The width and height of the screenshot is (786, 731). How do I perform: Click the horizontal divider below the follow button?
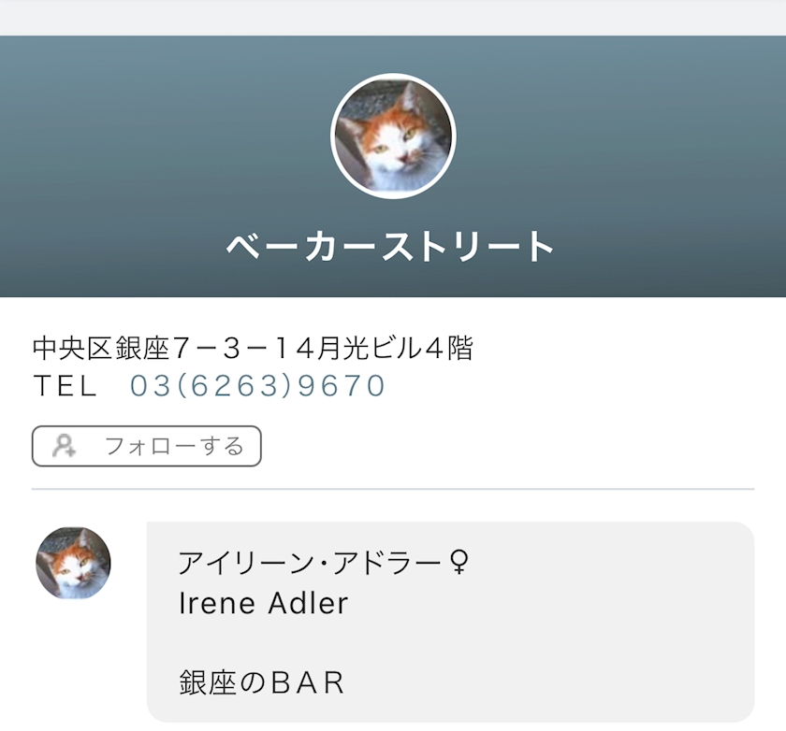pos(393,489)
